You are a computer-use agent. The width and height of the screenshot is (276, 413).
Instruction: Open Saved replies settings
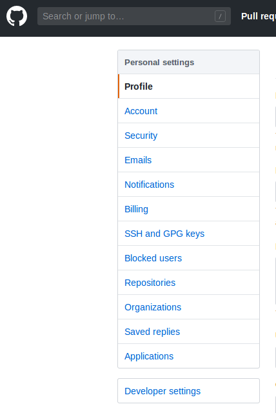coord(189,331)
